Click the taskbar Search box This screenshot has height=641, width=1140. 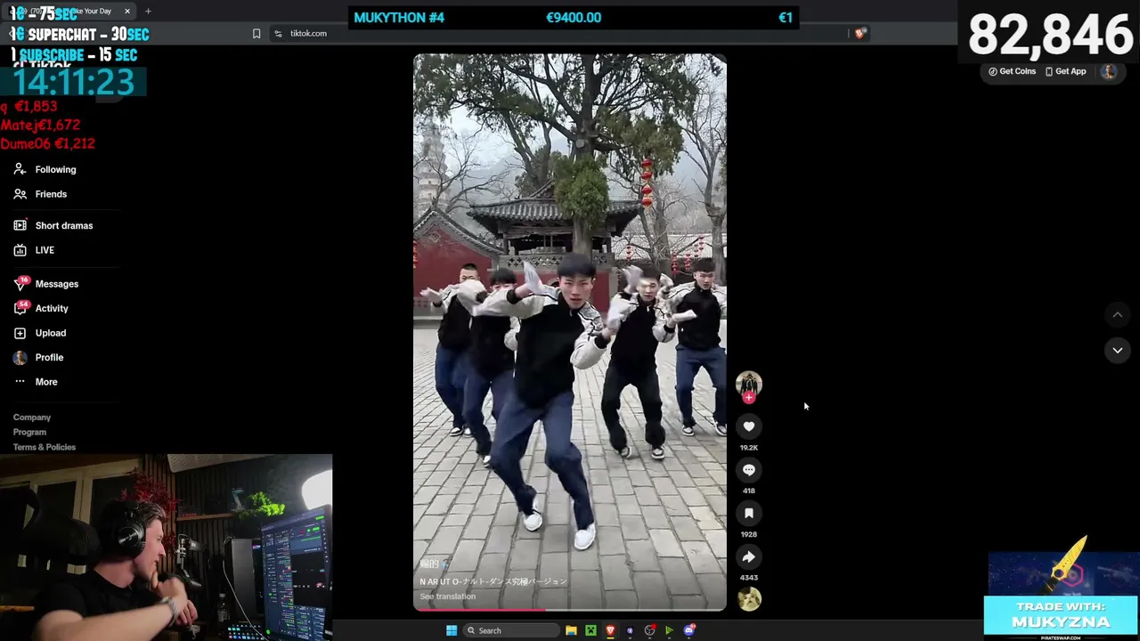pos(510,630)
